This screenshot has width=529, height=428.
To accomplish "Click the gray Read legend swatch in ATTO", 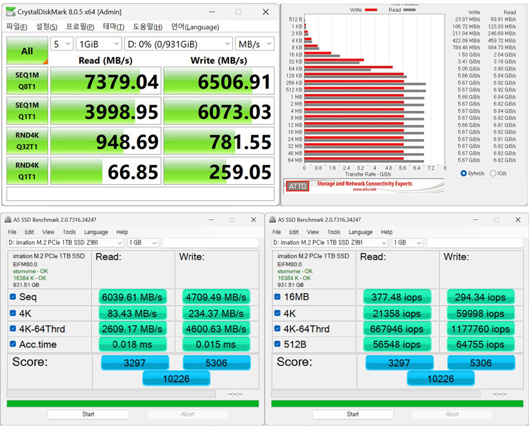I will 409,10.
